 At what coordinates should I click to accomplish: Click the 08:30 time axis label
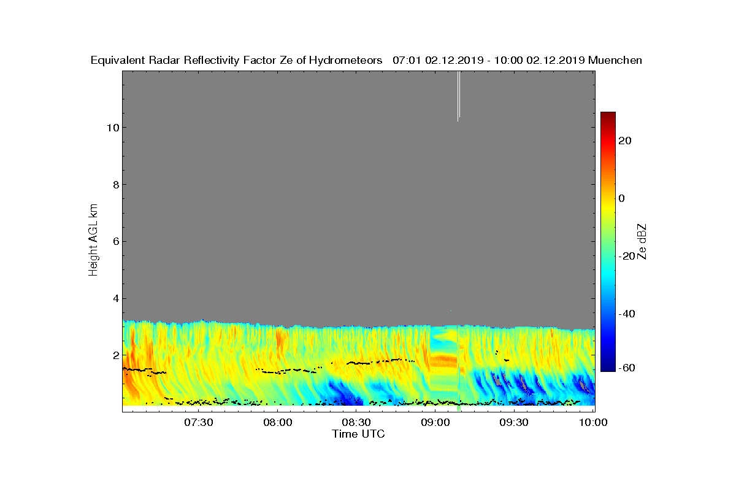356,422
